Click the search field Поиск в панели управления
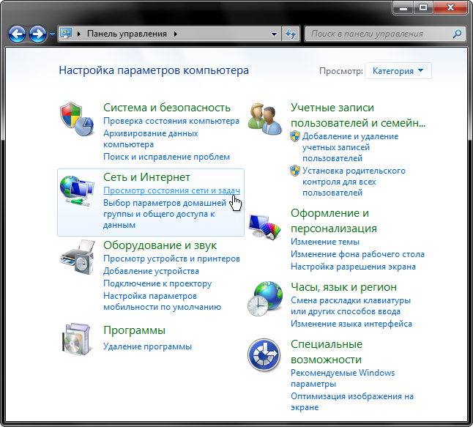473x427 pixels. point(379,34)
